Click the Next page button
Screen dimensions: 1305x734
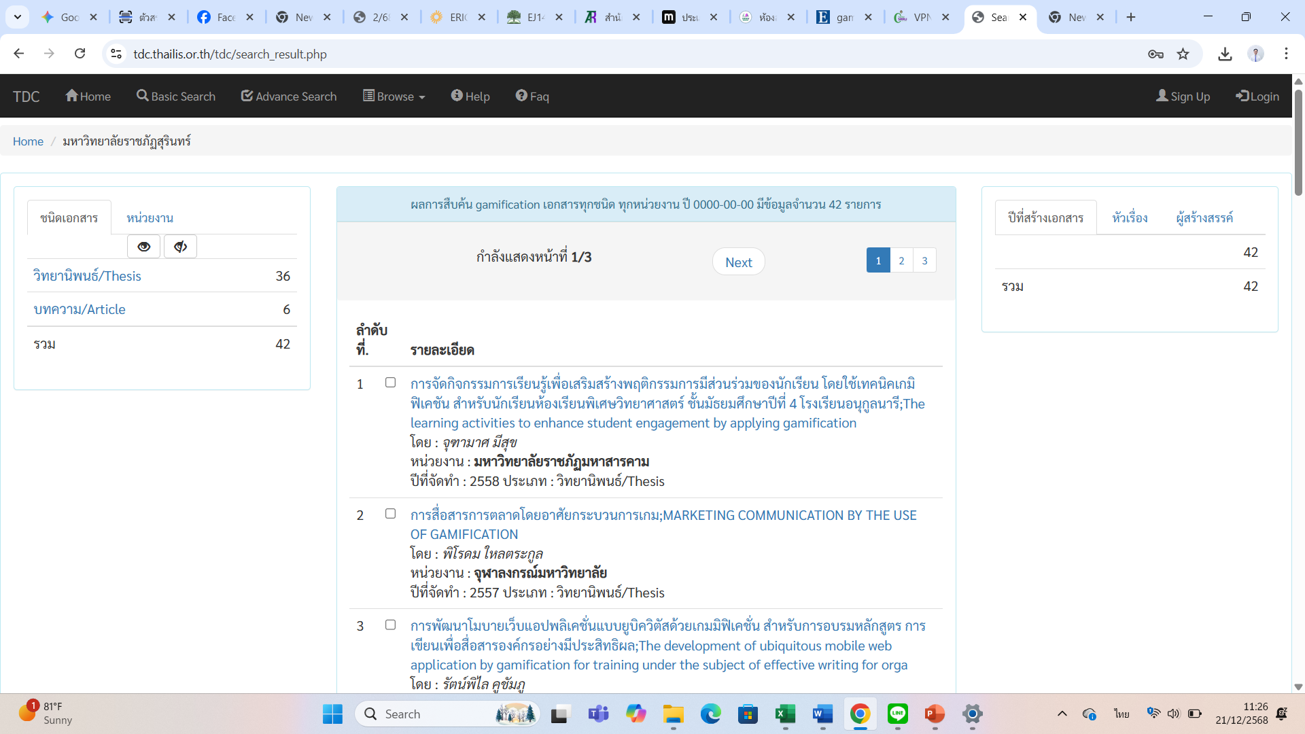[738, 262]
